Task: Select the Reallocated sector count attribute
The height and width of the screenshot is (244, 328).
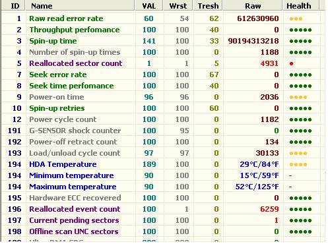Action: coord(76,63)
